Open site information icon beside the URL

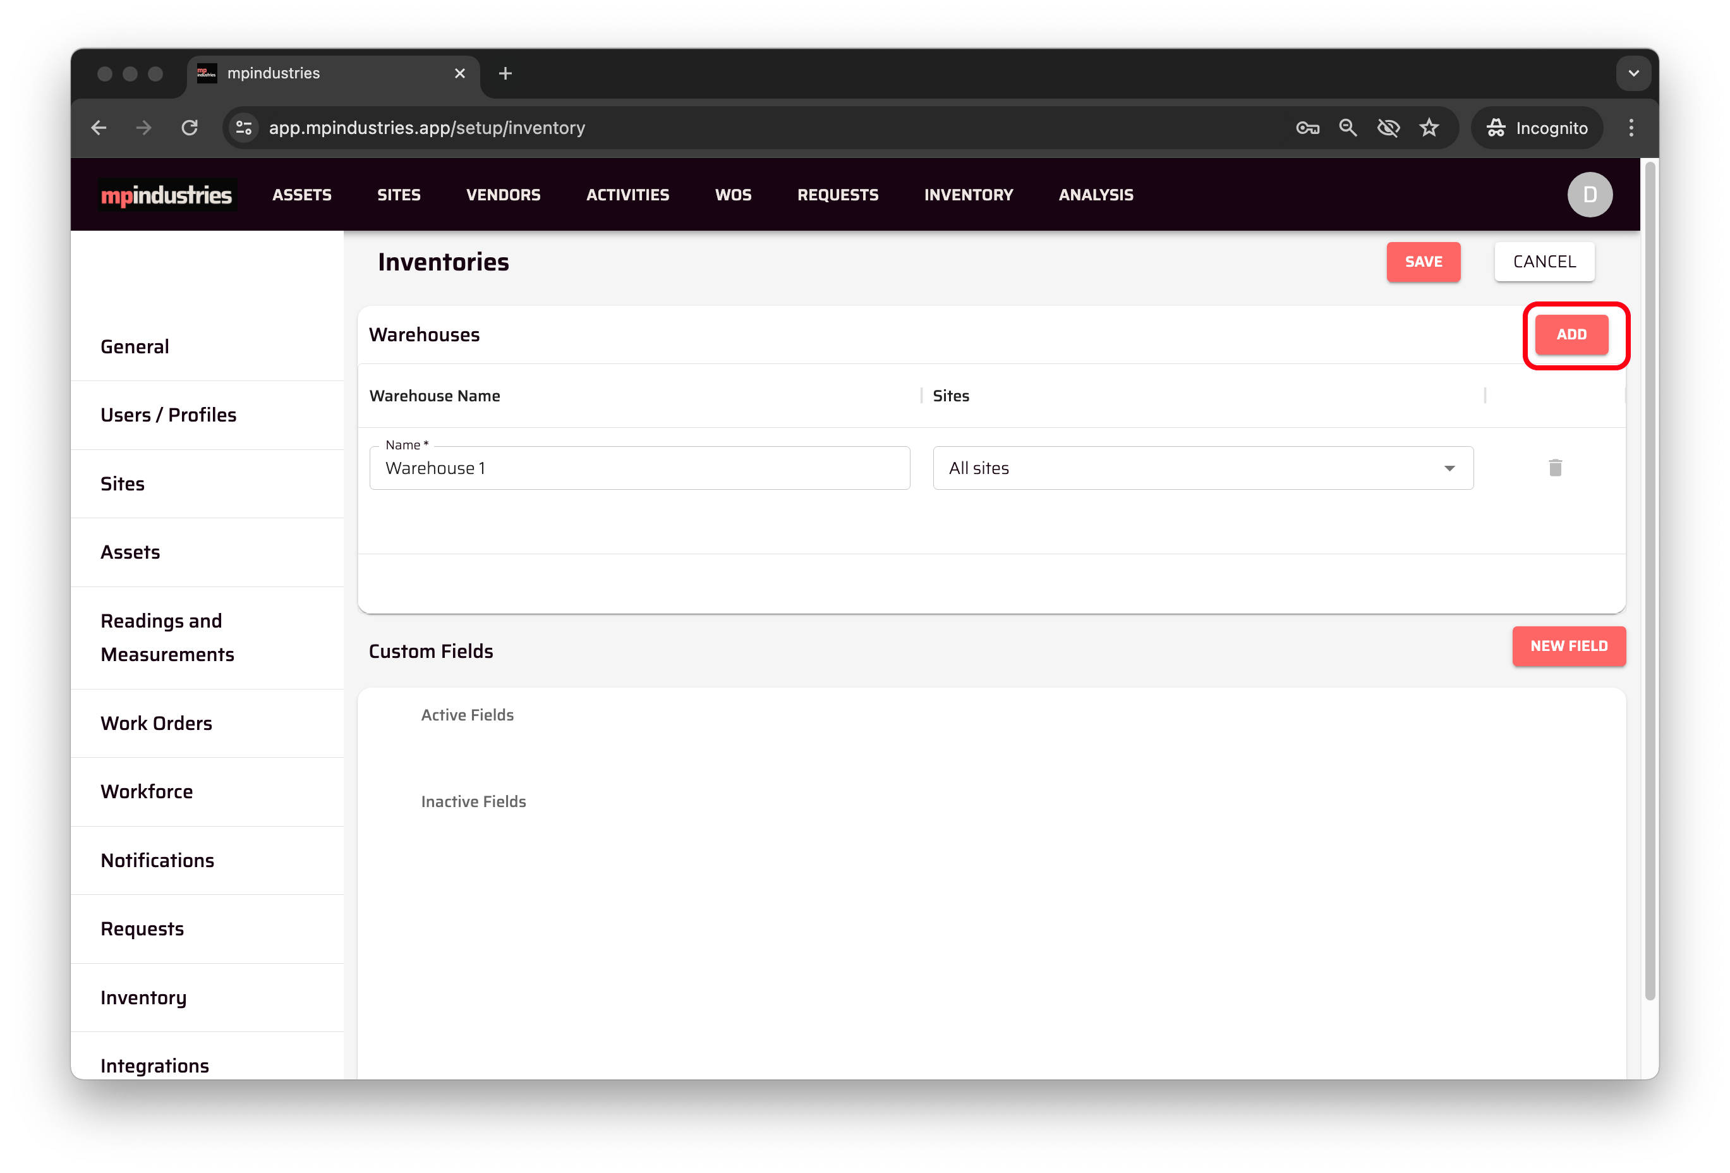pos(244,128)
